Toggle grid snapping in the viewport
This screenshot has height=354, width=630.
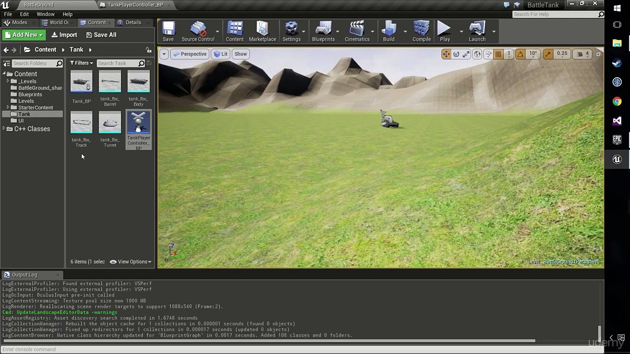tap(498, 54)
